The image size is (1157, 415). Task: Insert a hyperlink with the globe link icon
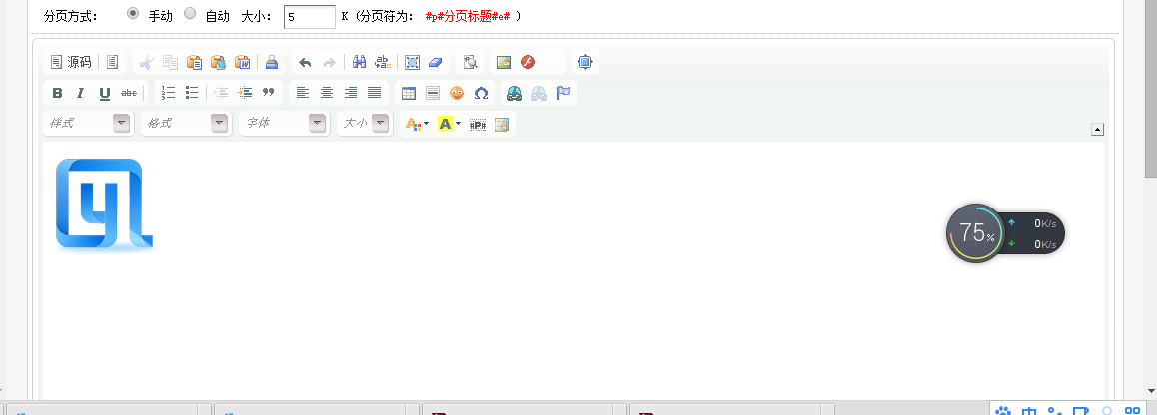click(x=515, y=93)
